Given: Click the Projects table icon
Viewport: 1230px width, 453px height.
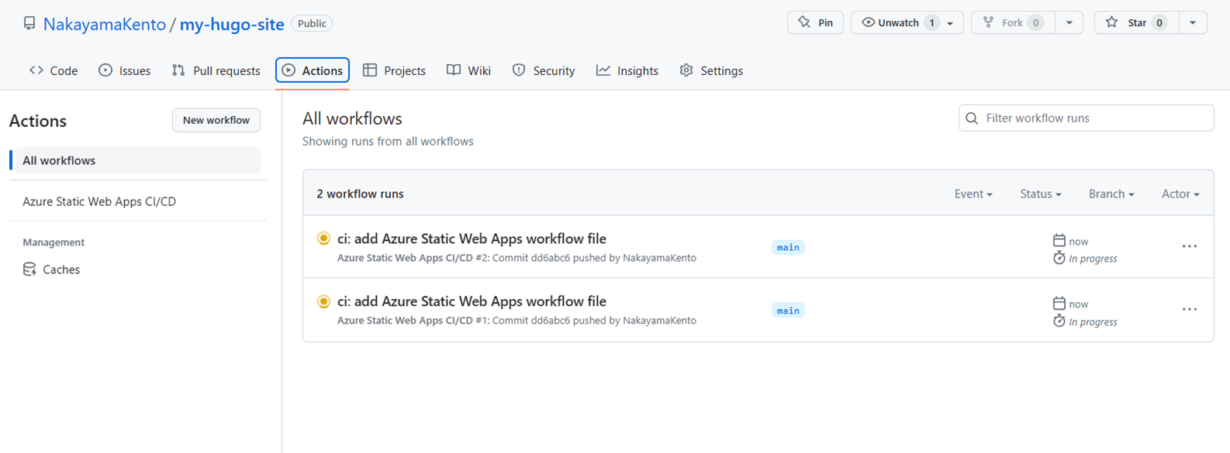Looking at the screenshot, I should click(x=370, y=70).
